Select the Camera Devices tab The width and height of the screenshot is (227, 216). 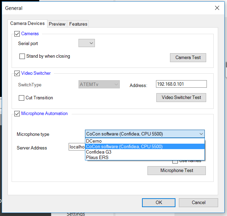27,24
